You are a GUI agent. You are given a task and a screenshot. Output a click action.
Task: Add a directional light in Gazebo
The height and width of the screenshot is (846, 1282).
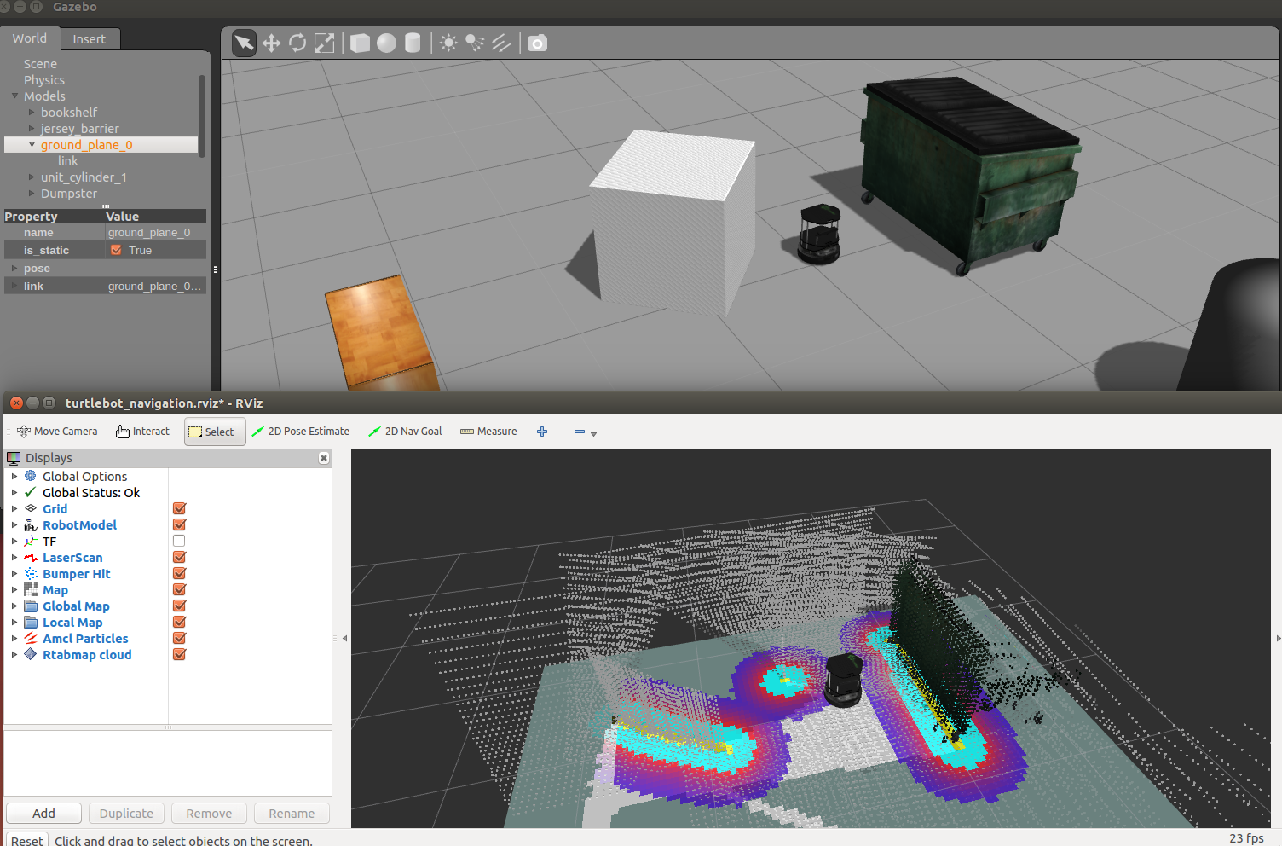coord(501,43)
